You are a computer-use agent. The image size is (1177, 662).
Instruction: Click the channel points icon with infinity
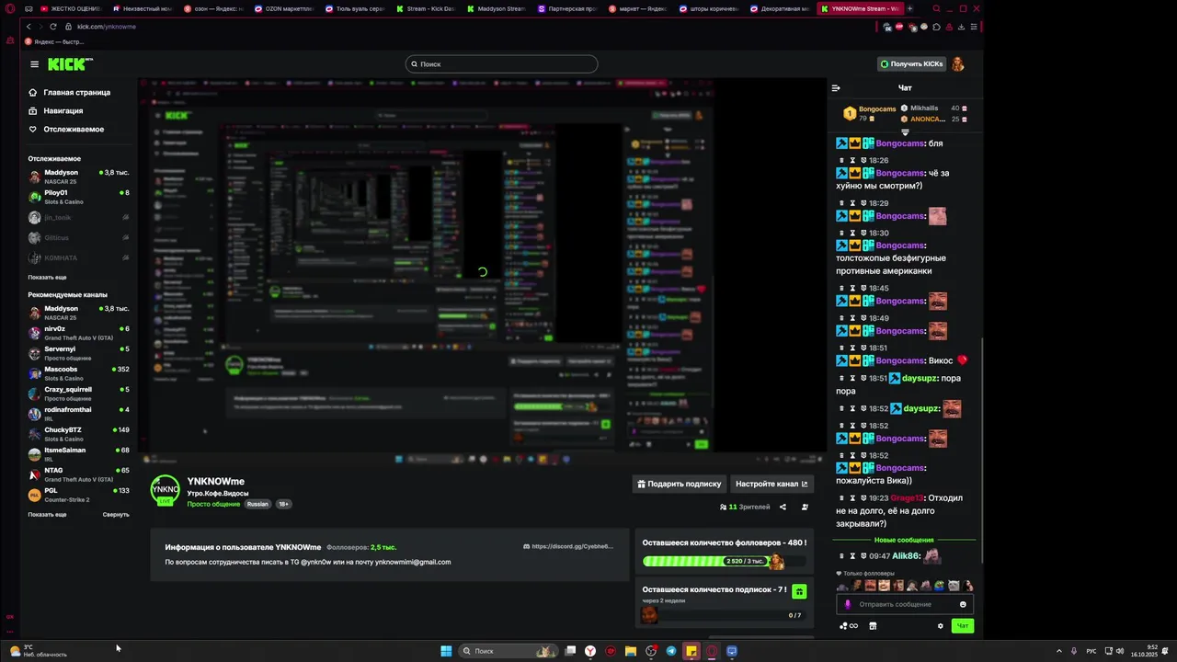[848, 626]
